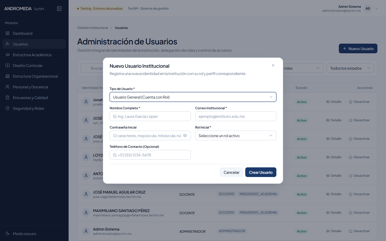Click avatar icon of Maximiliano Santiago Pérez

pos(86,213)
